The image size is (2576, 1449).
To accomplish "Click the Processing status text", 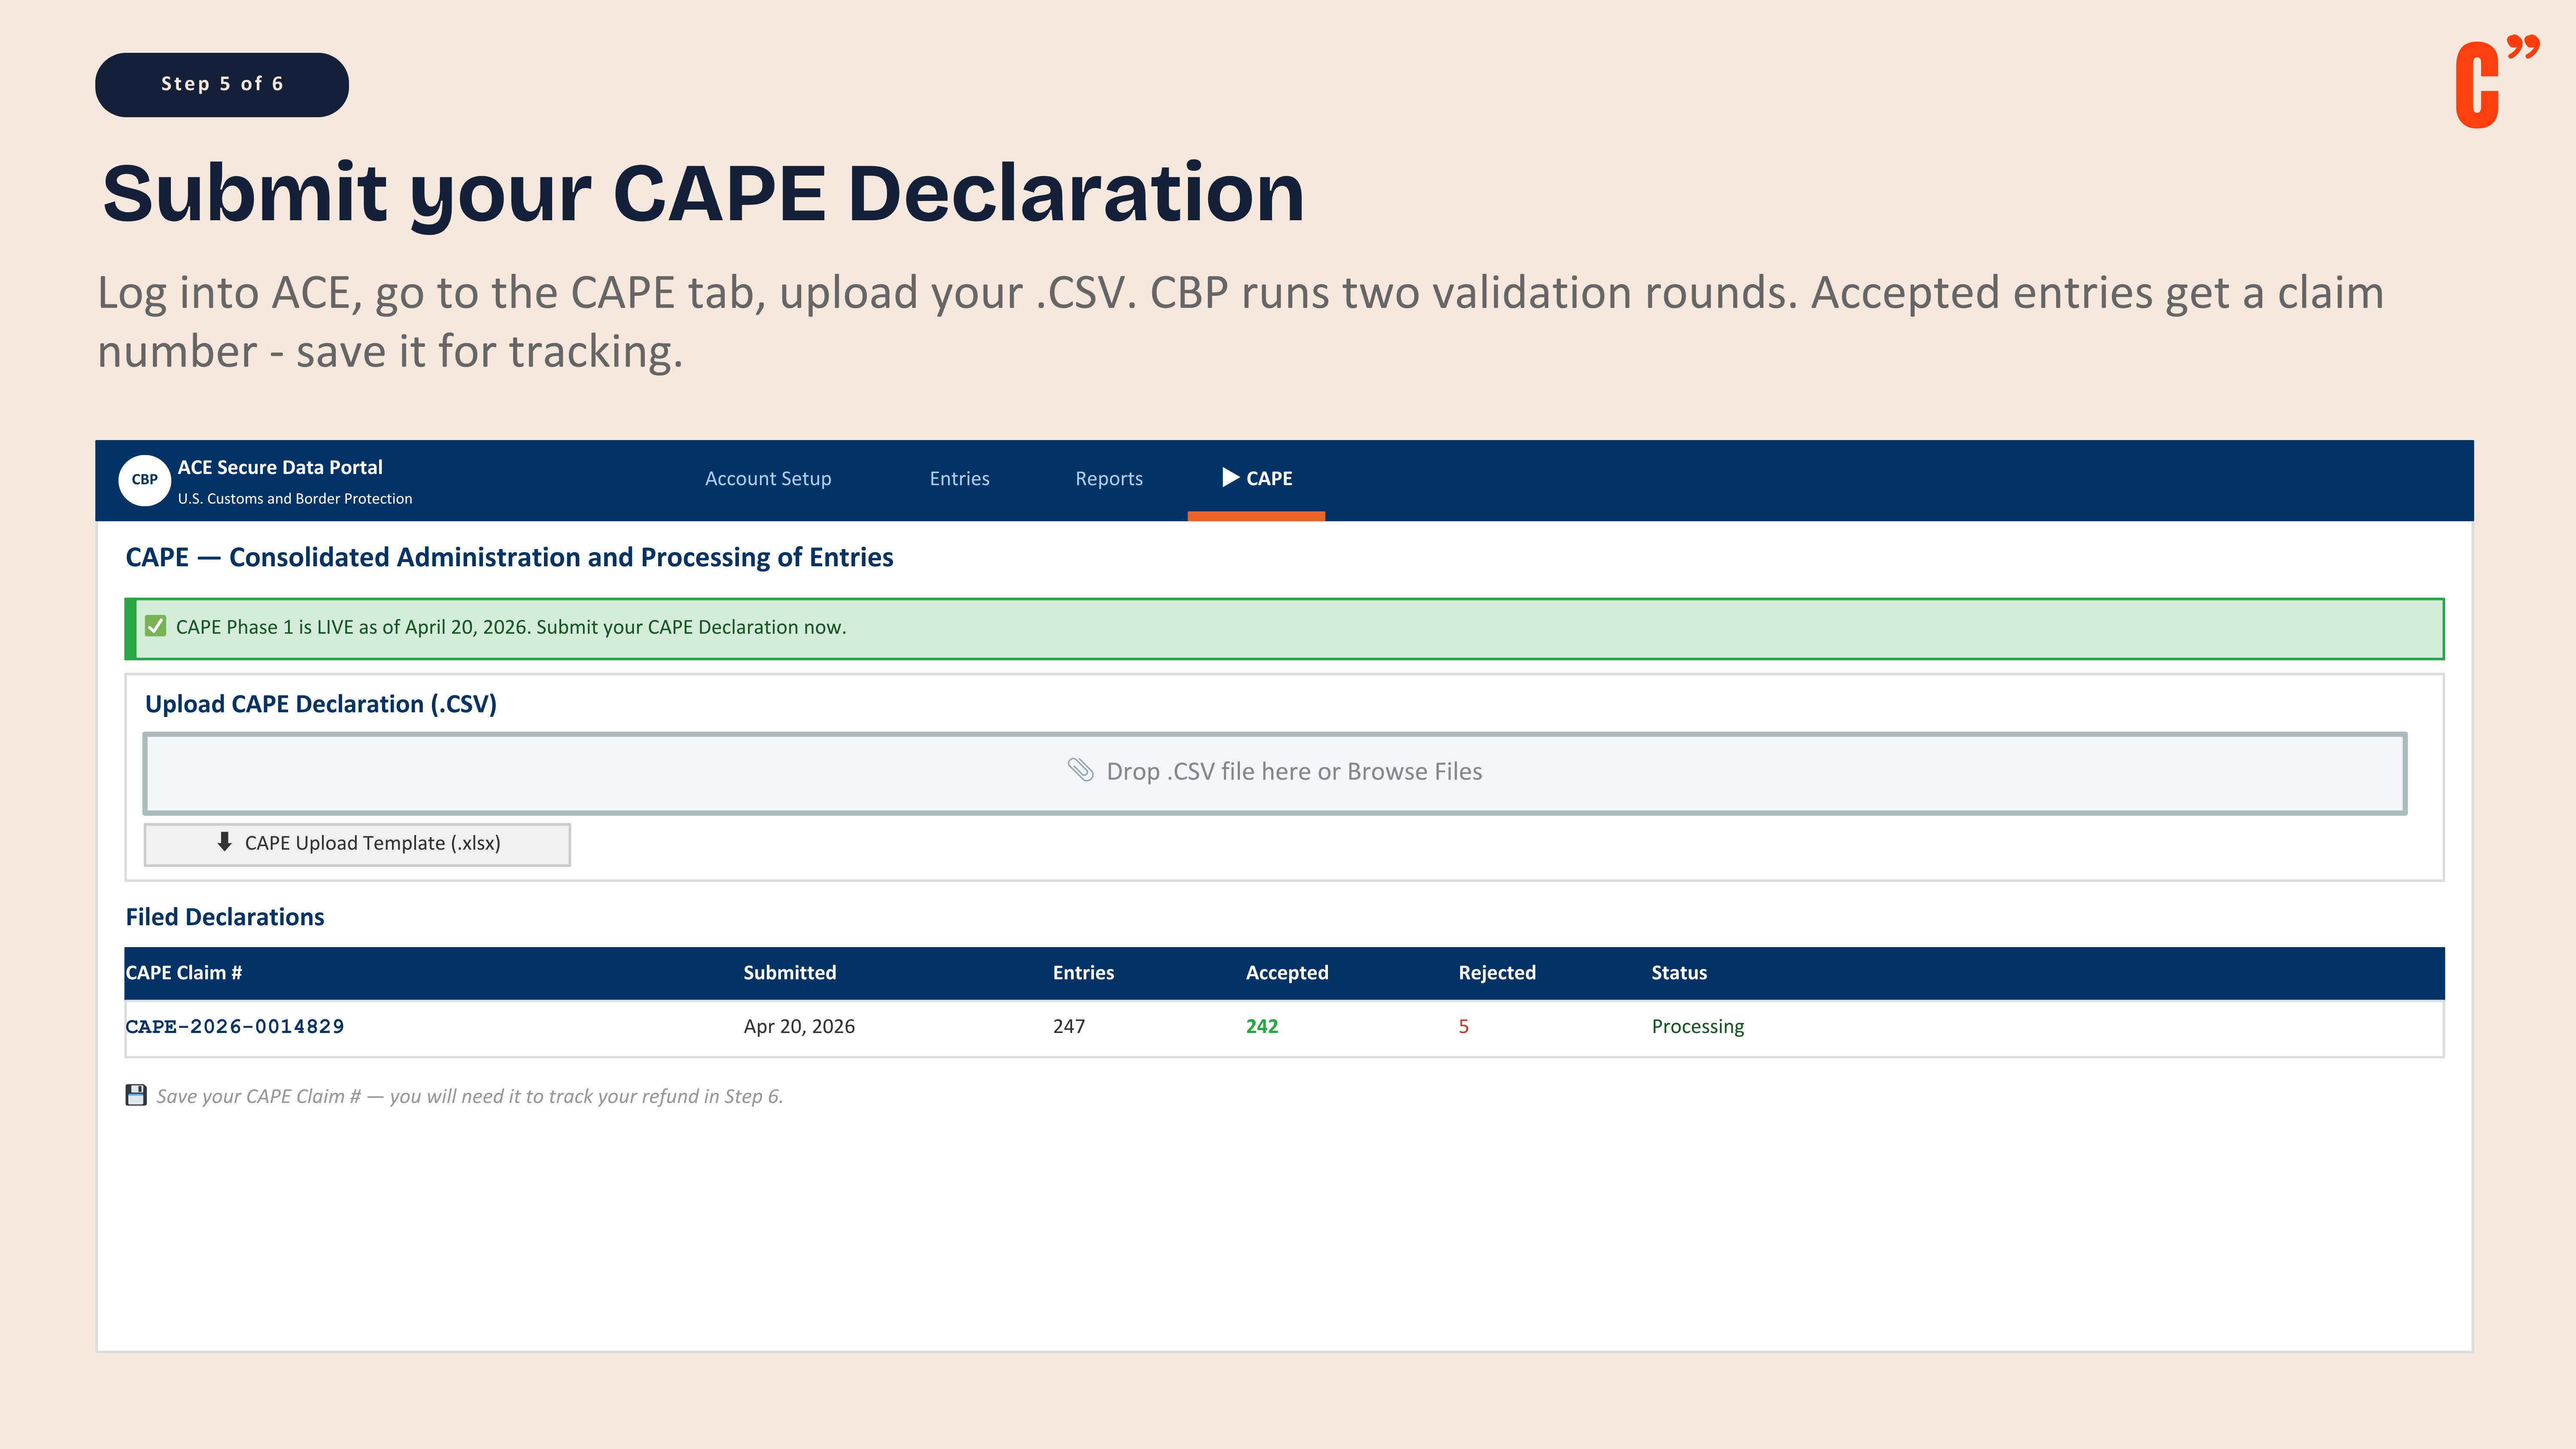I will click(1697, 1027).
